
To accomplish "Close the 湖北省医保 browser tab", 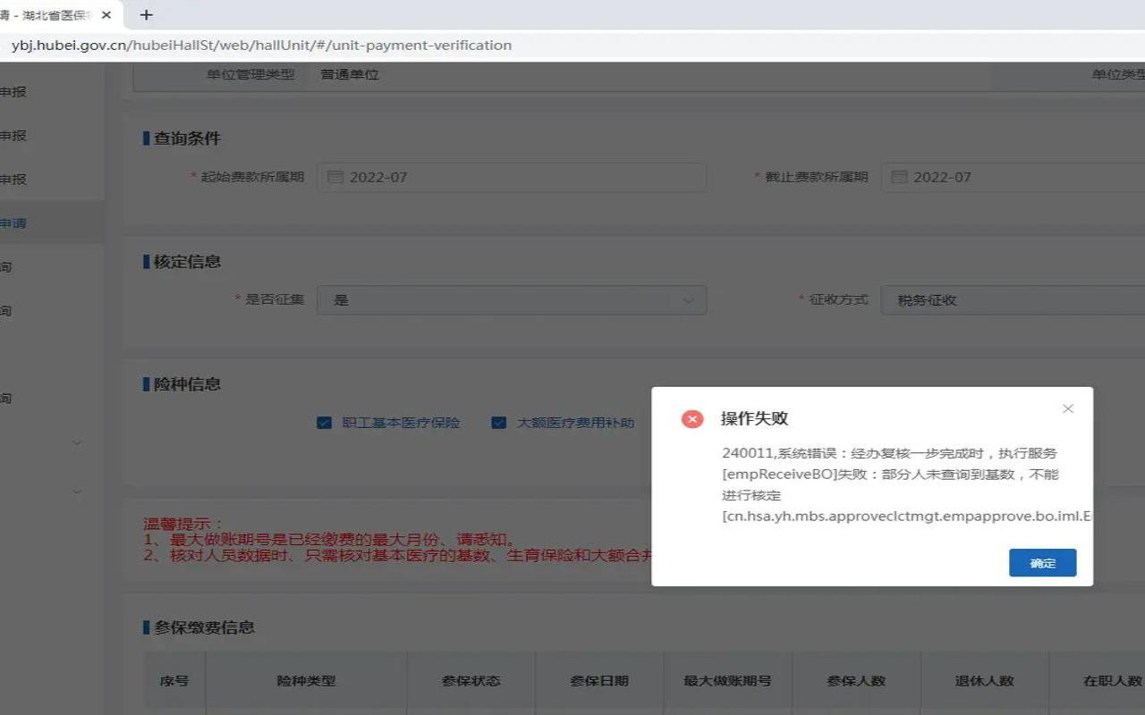I will point(107,15).
